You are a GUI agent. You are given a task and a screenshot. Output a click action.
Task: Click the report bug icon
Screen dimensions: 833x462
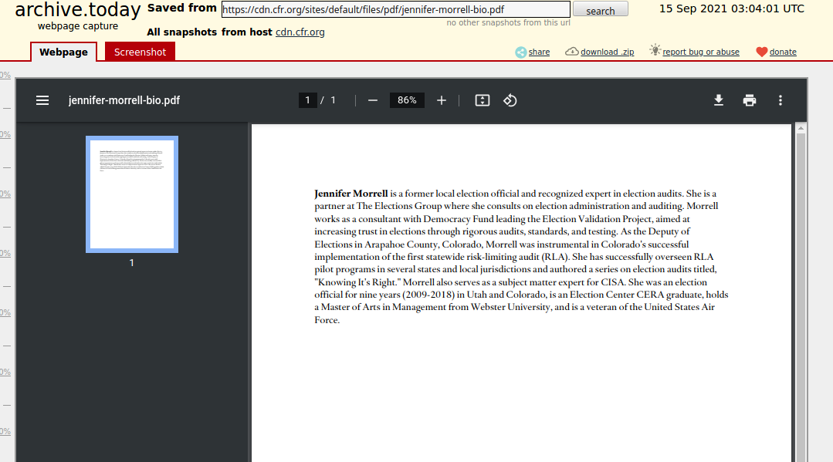[x=655, y=50]
